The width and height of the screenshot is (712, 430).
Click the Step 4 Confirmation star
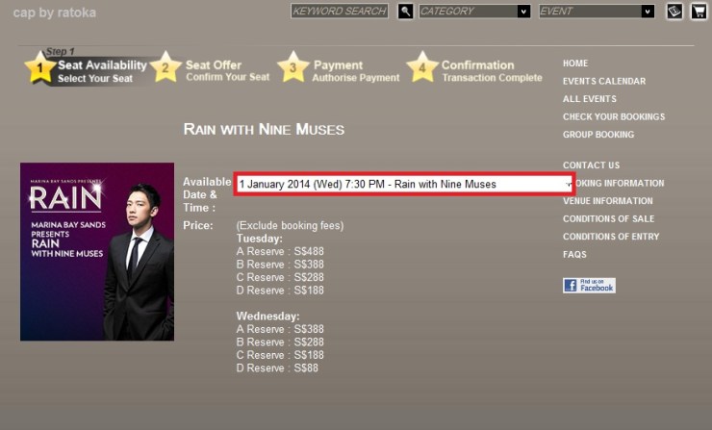(421, 68)
